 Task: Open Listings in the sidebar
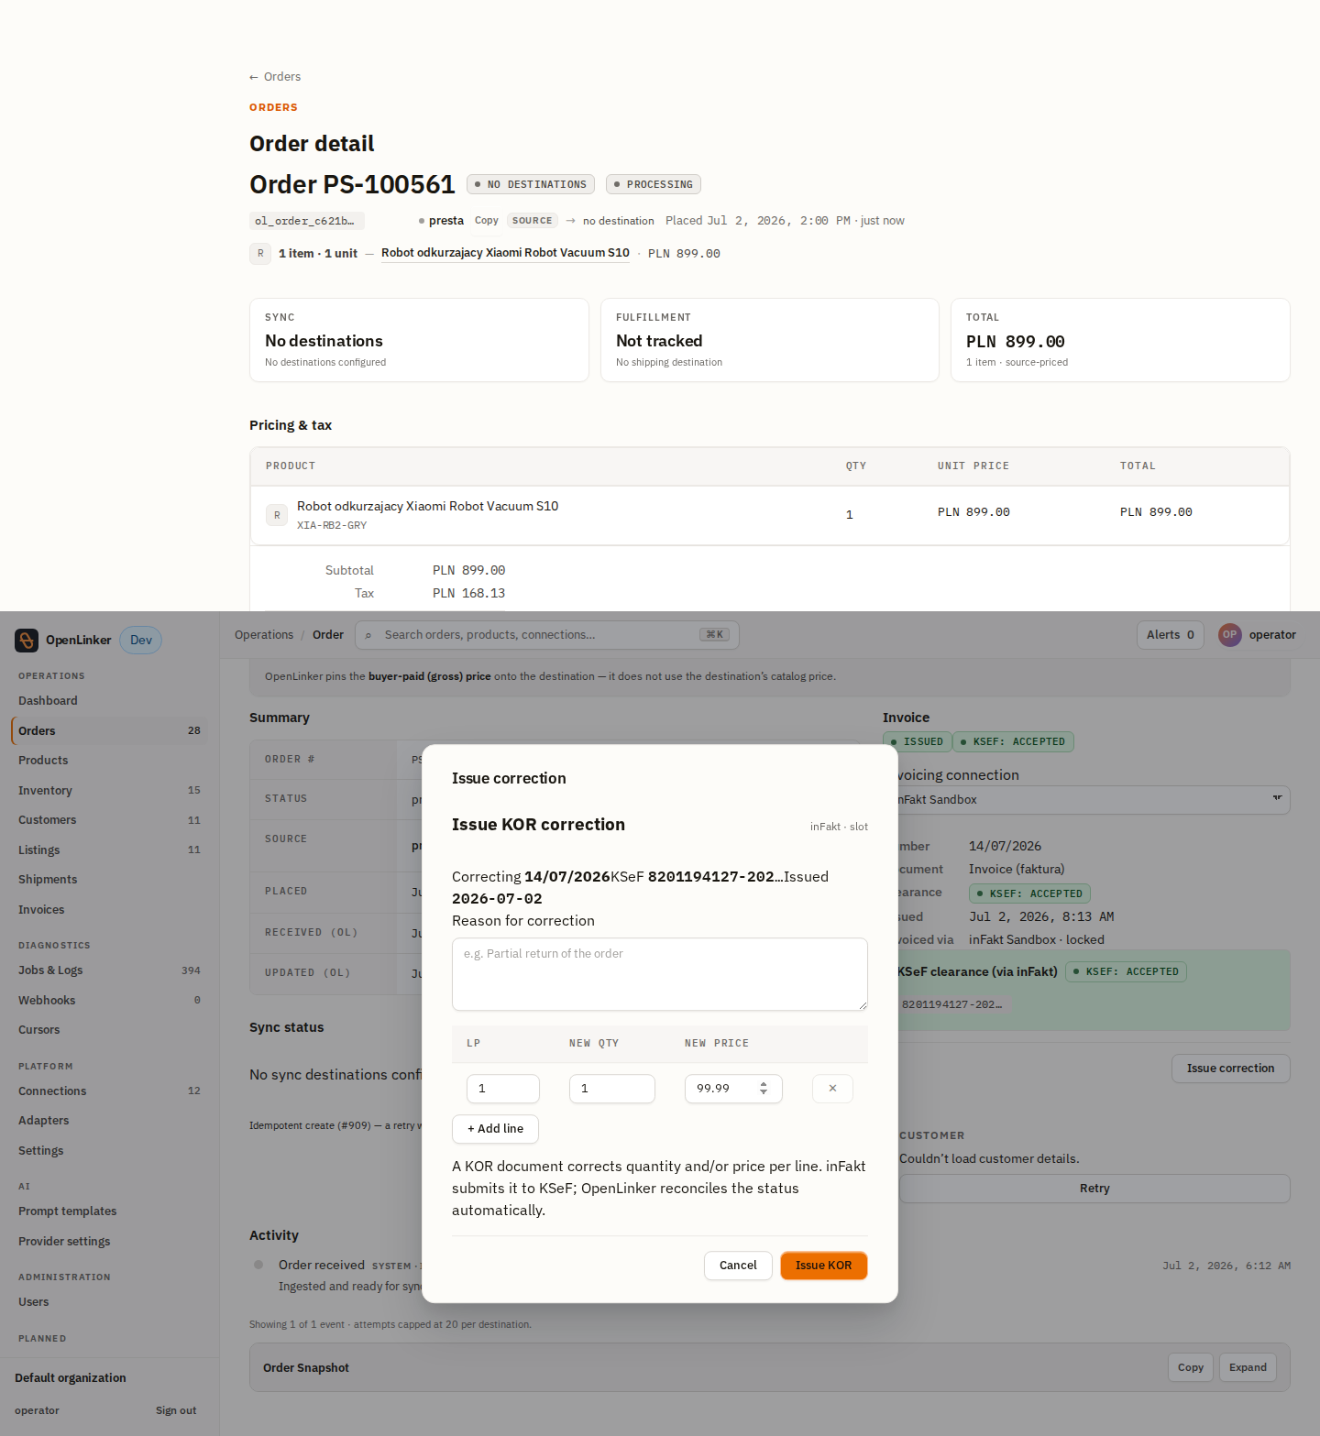coord(109,850)
